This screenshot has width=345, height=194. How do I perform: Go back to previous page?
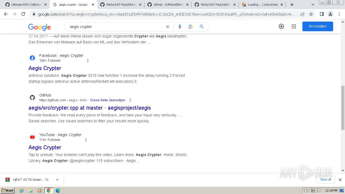point(6,14)
